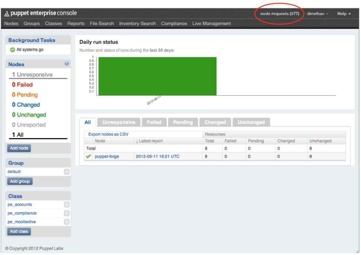
Task: Click the 2012-09-11 chart date label
Action: click(154, 101)
